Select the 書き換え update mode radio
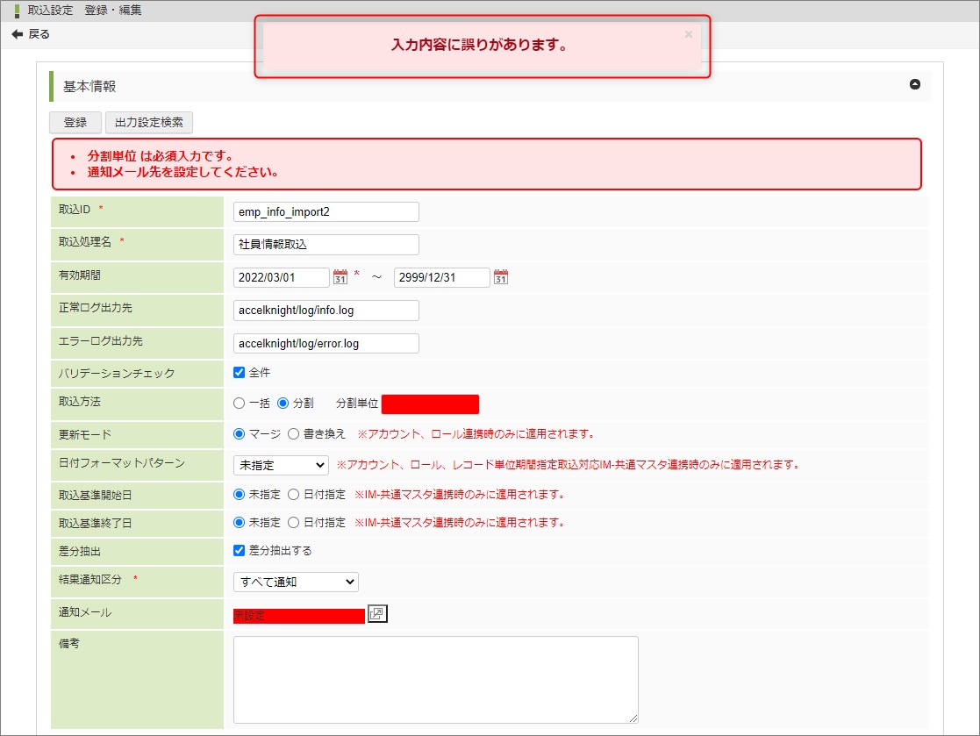980x736 pixels. tap(293, 433)
